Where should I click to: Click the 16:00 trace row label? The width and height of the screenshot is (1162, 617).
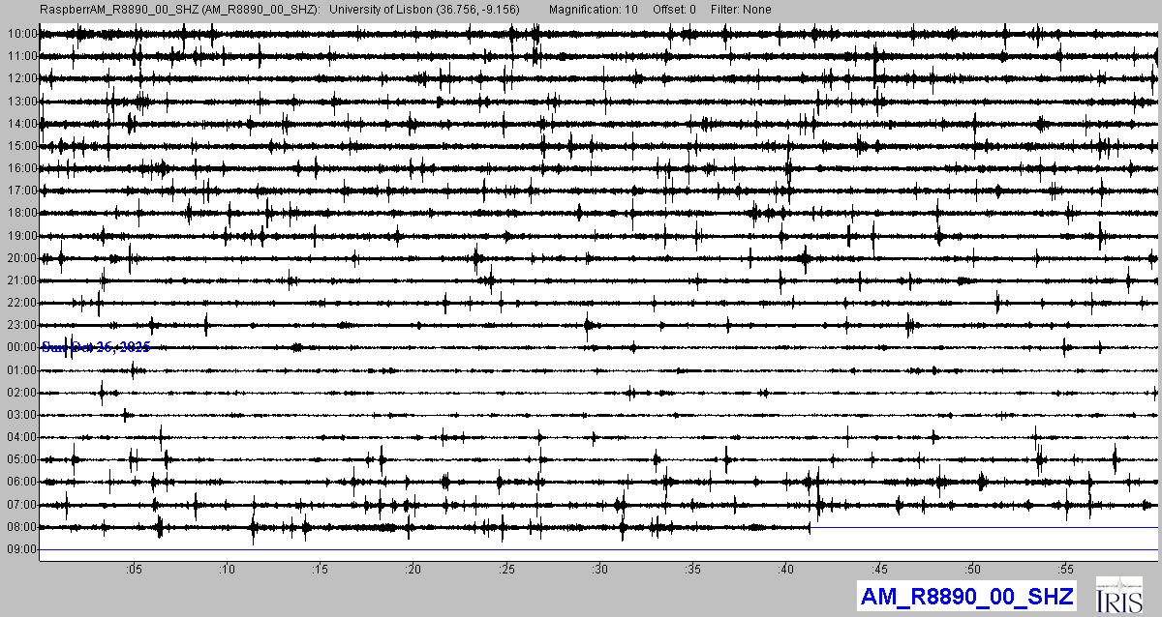[21, 168]
